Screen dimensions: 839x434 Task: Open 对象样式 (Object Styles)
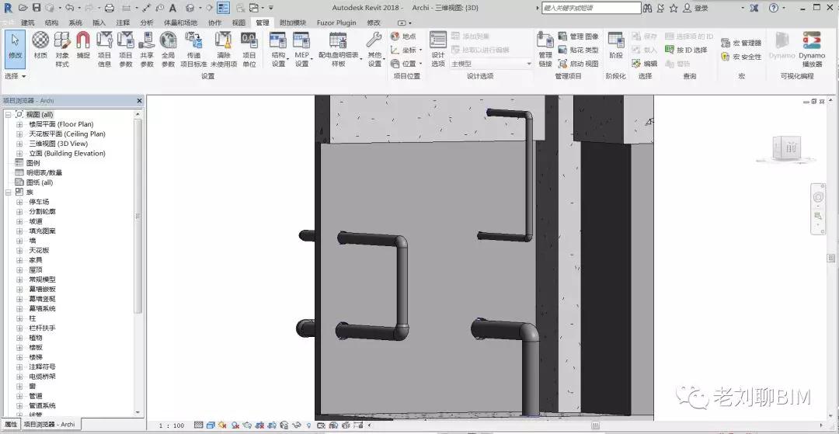[x=62, y=48]
